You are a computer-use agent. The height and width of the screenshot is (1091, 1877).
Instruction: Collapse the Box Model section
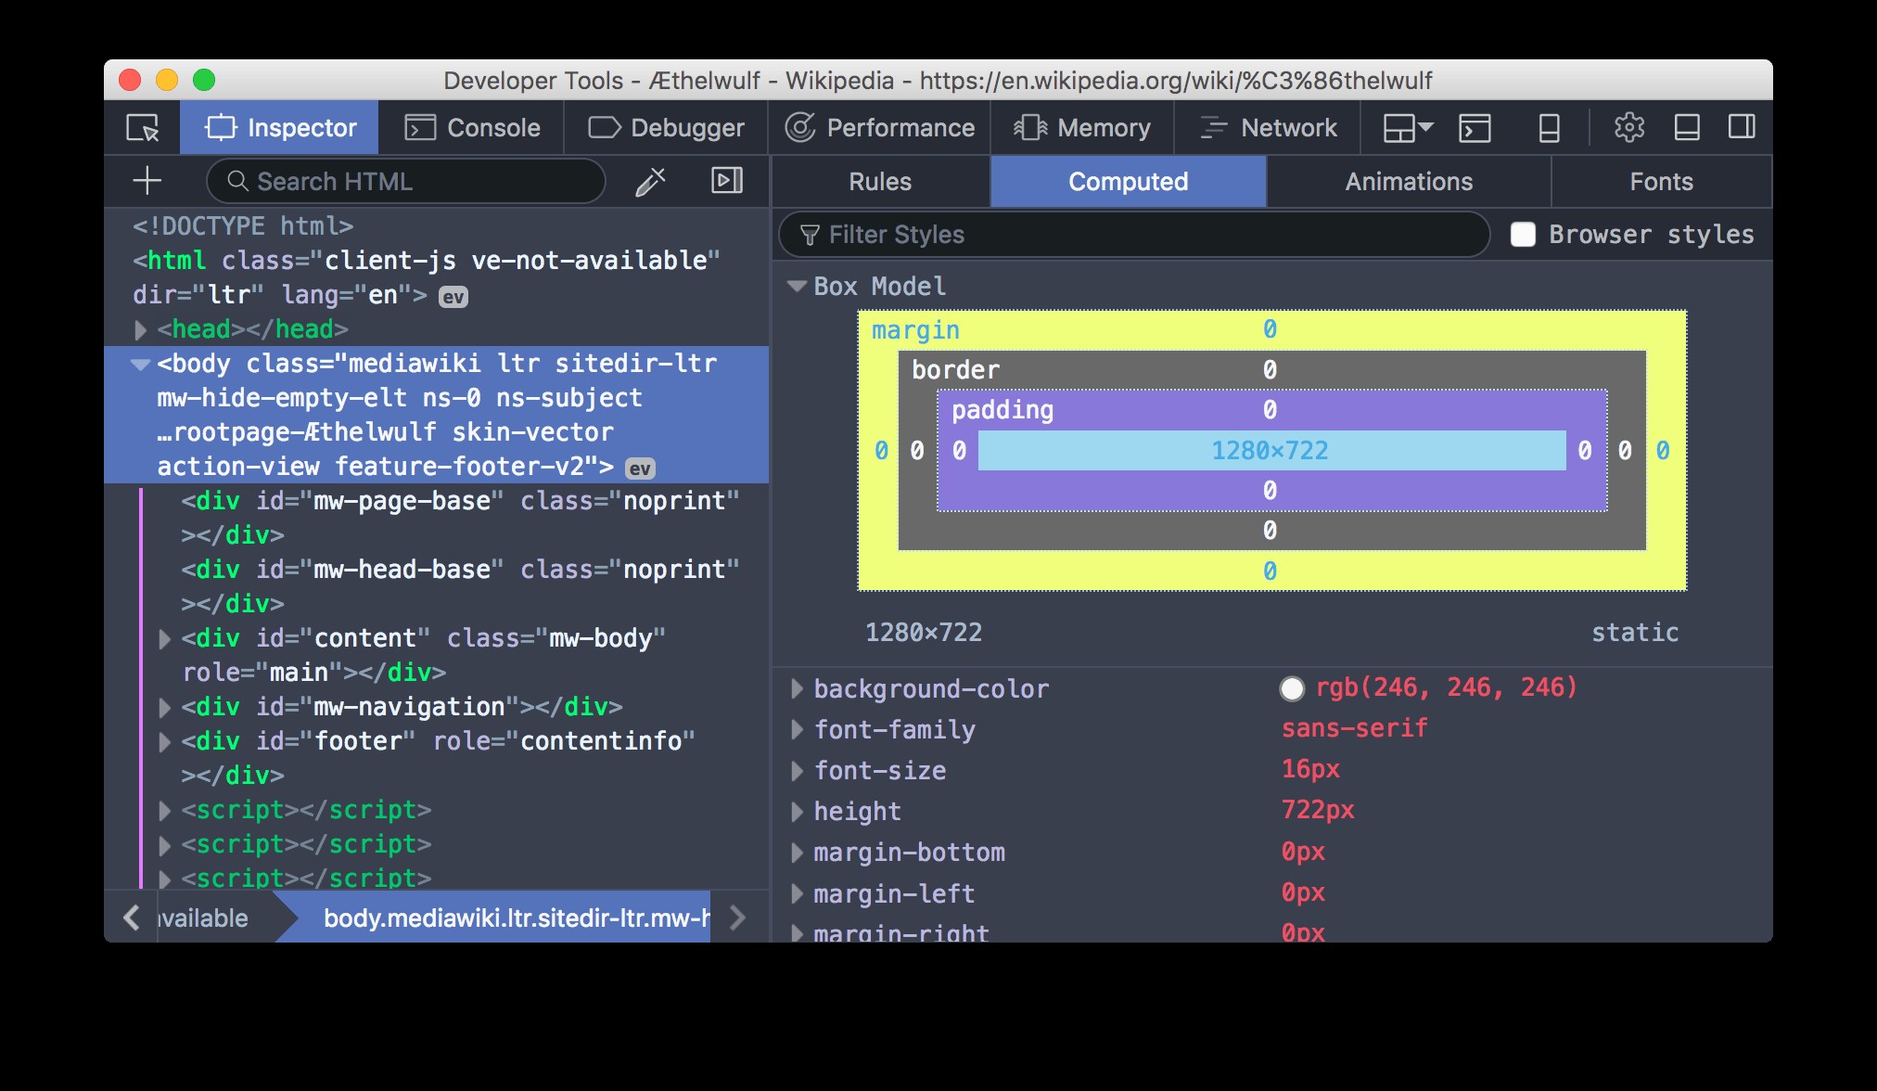tap(797, 286)
